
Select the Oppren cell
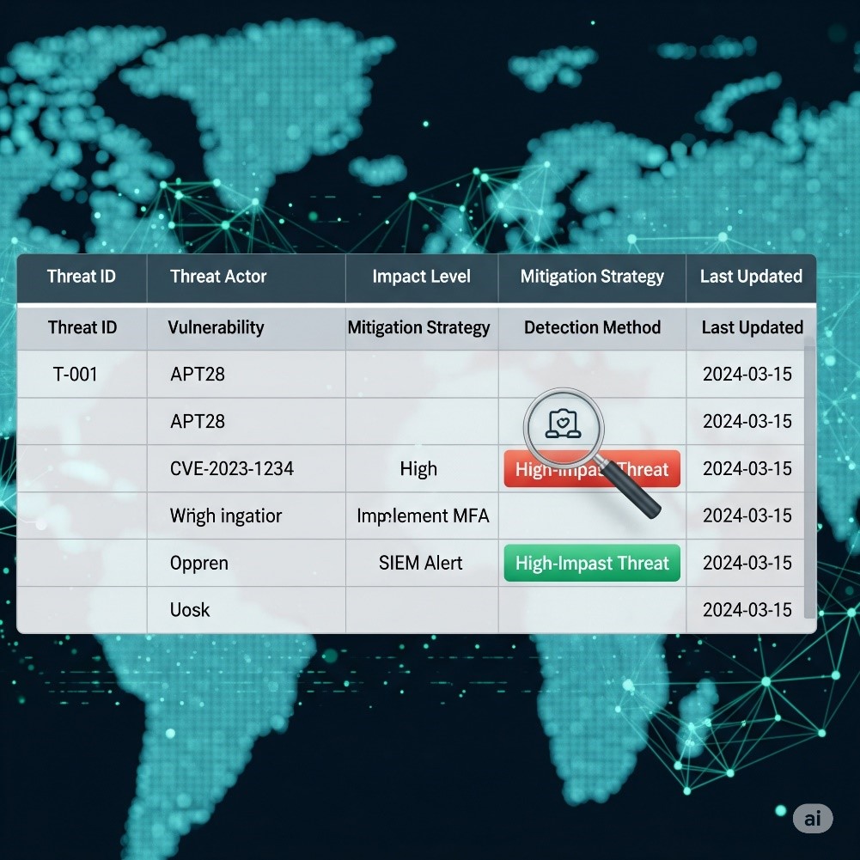click(199, 564)
